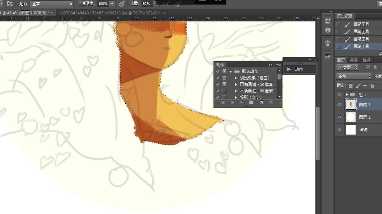Image resolution: width=382 pixels, height=214 pixels.
Task: Hide 图层 2 layer visibility
Action: point(339,117)
